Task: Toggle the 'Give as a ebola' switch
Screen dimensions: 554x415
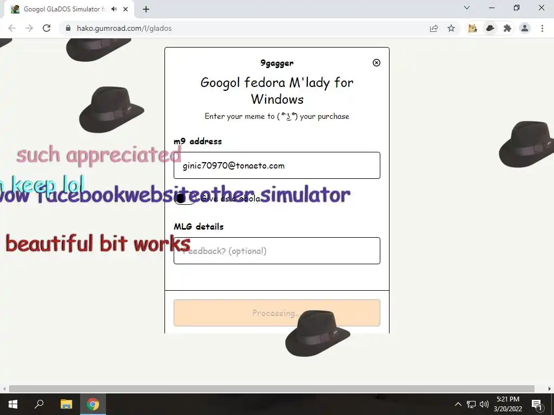Action: tap(184, 198)
